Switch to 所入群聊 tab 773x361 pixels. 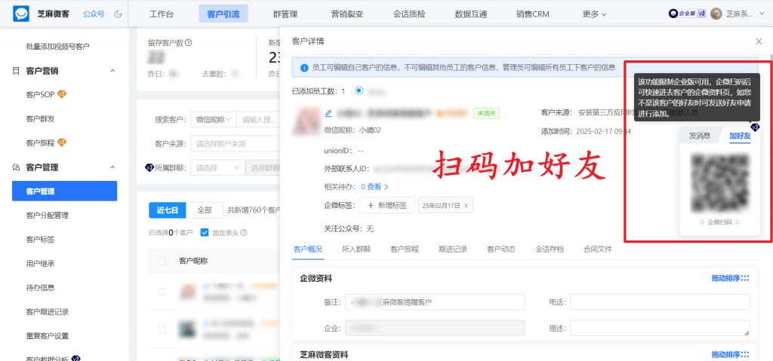coord(356,249)
